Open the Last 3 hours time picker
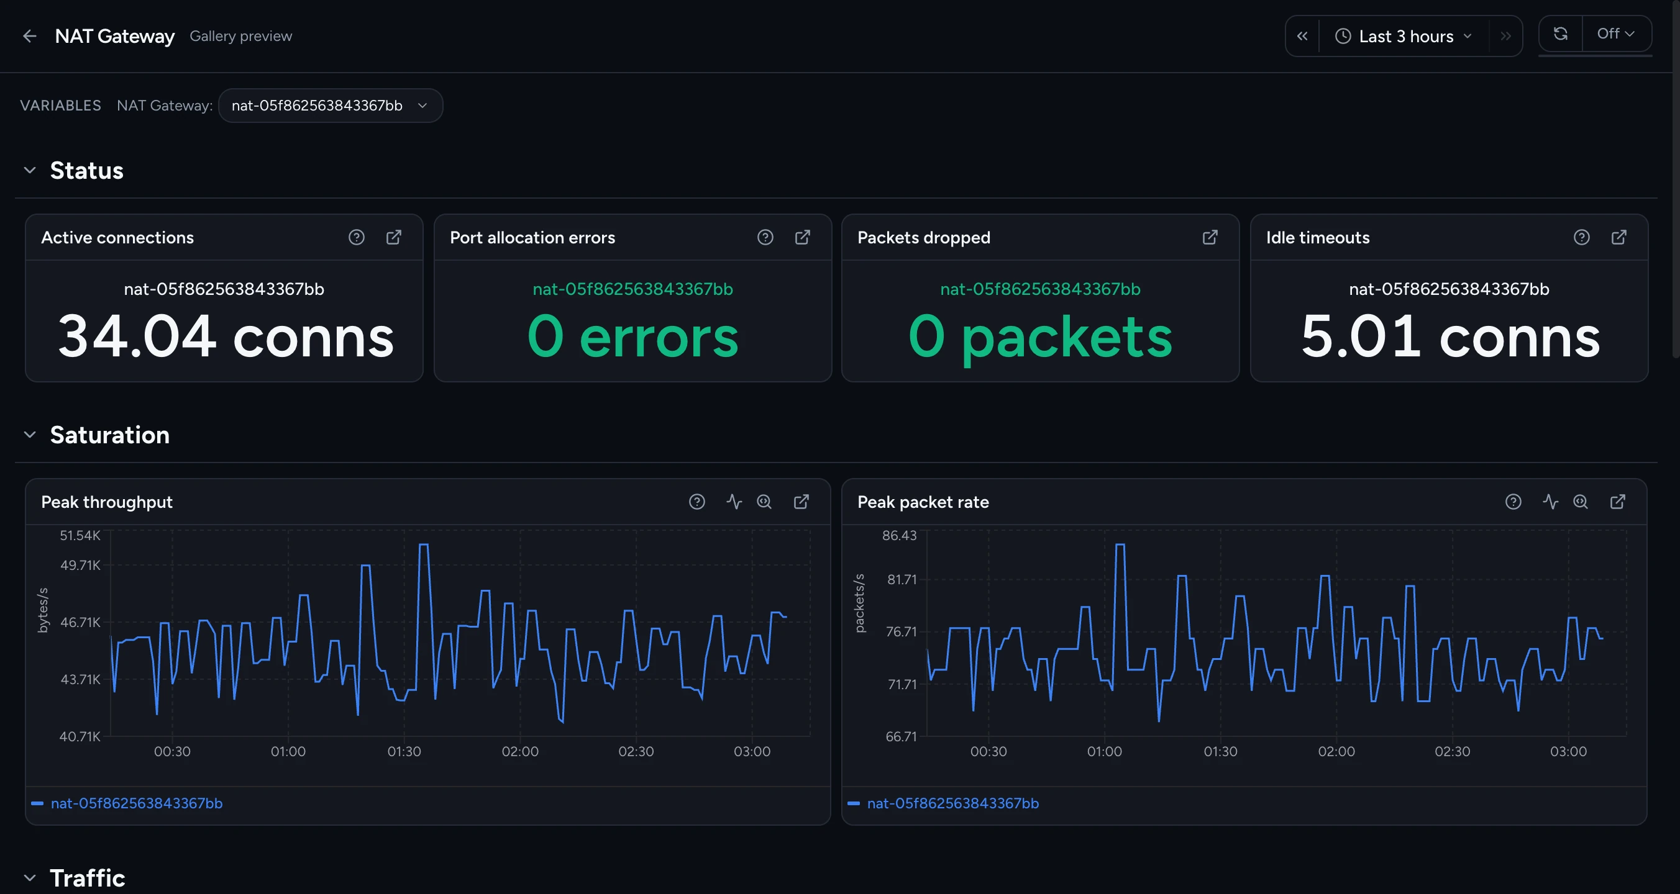 click(1404, 36)
